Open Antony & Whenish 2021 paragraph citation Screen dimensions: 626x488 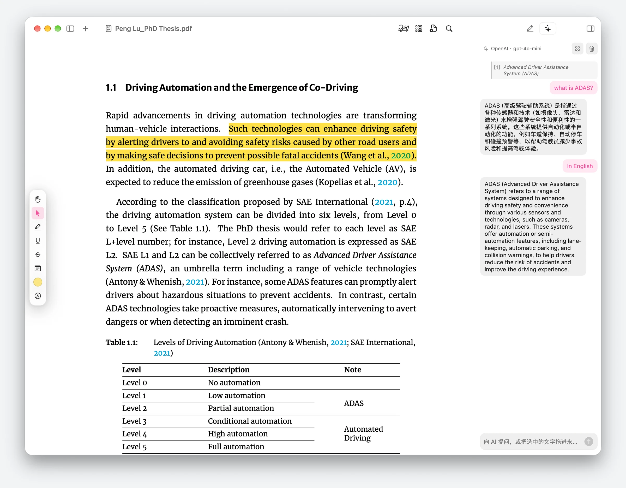[x=195, y=282]
